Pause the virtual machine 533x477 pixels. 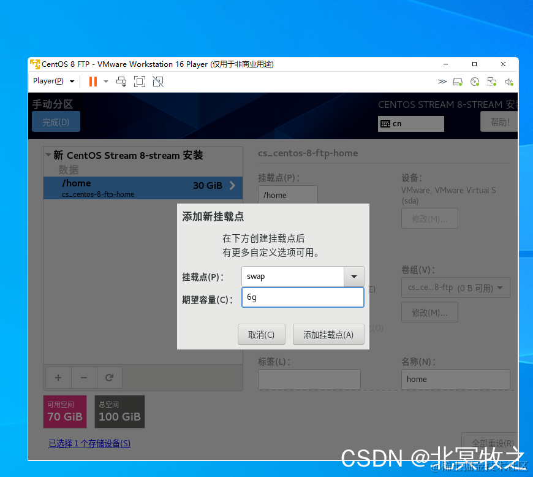(x=93, y=82)
